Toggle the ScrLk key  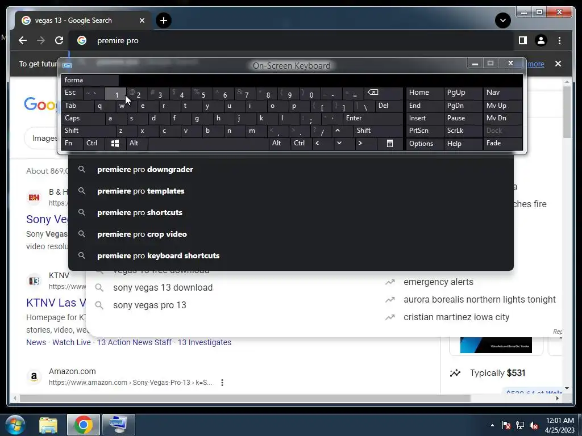point(463,131)
